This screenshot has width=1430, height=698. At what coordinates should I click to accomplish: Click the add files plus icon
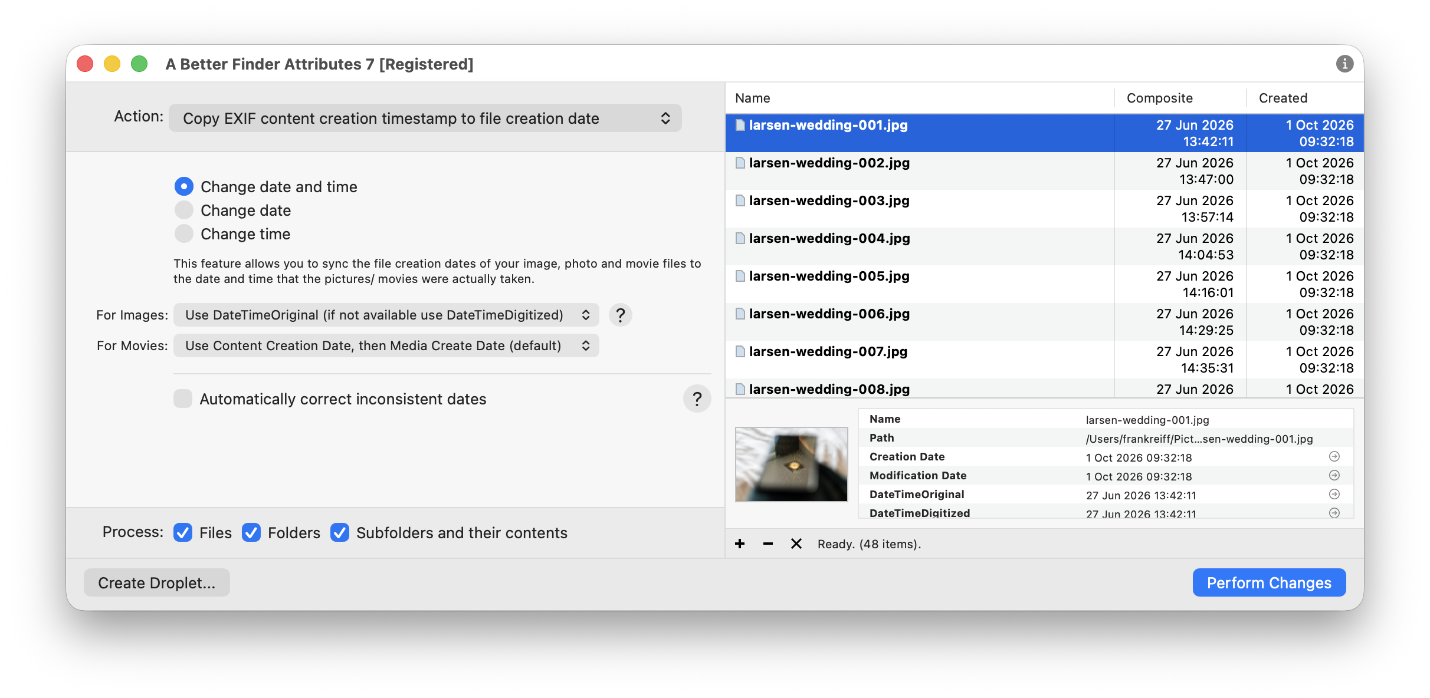tap(740, 544)
